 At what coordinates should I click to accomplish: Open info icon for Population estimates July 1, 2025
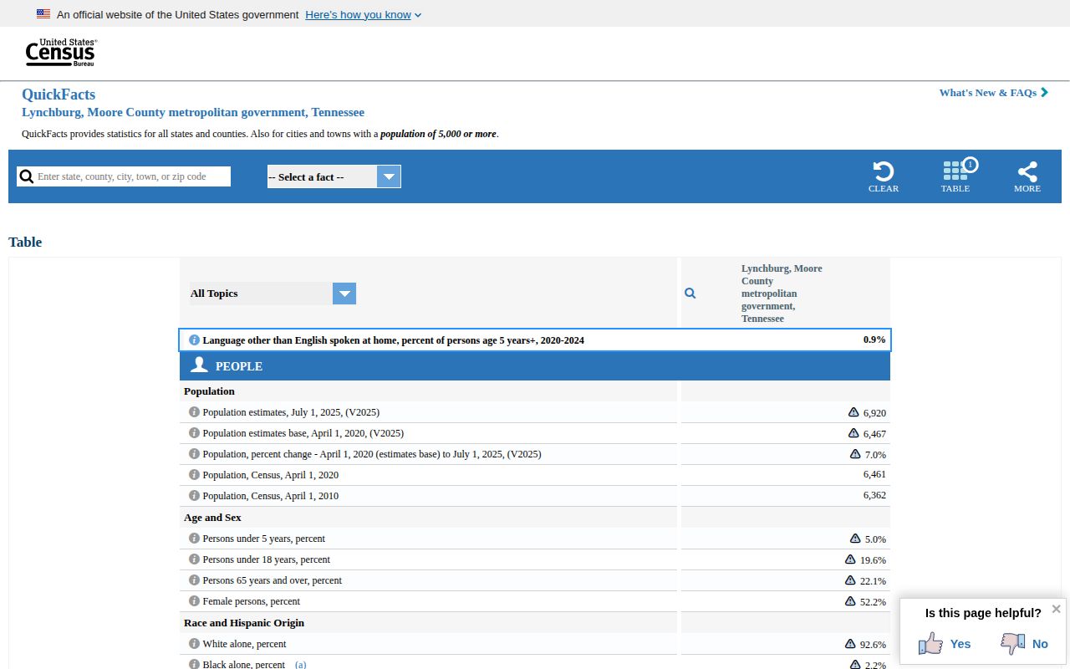point(194,412)
